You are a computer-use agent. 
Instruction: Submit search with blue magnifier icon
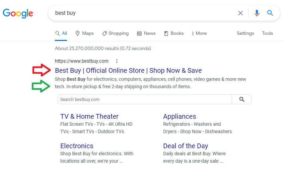point(270,13)
